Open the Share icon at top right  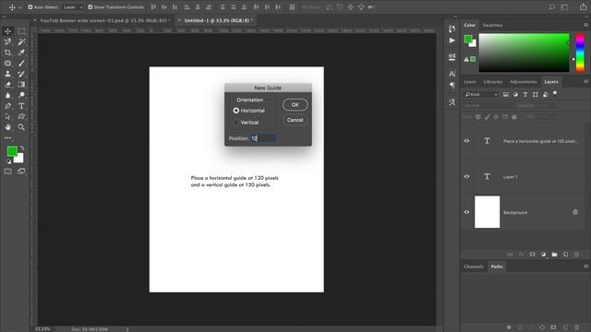pyautogui.click(x=583, y=6)
